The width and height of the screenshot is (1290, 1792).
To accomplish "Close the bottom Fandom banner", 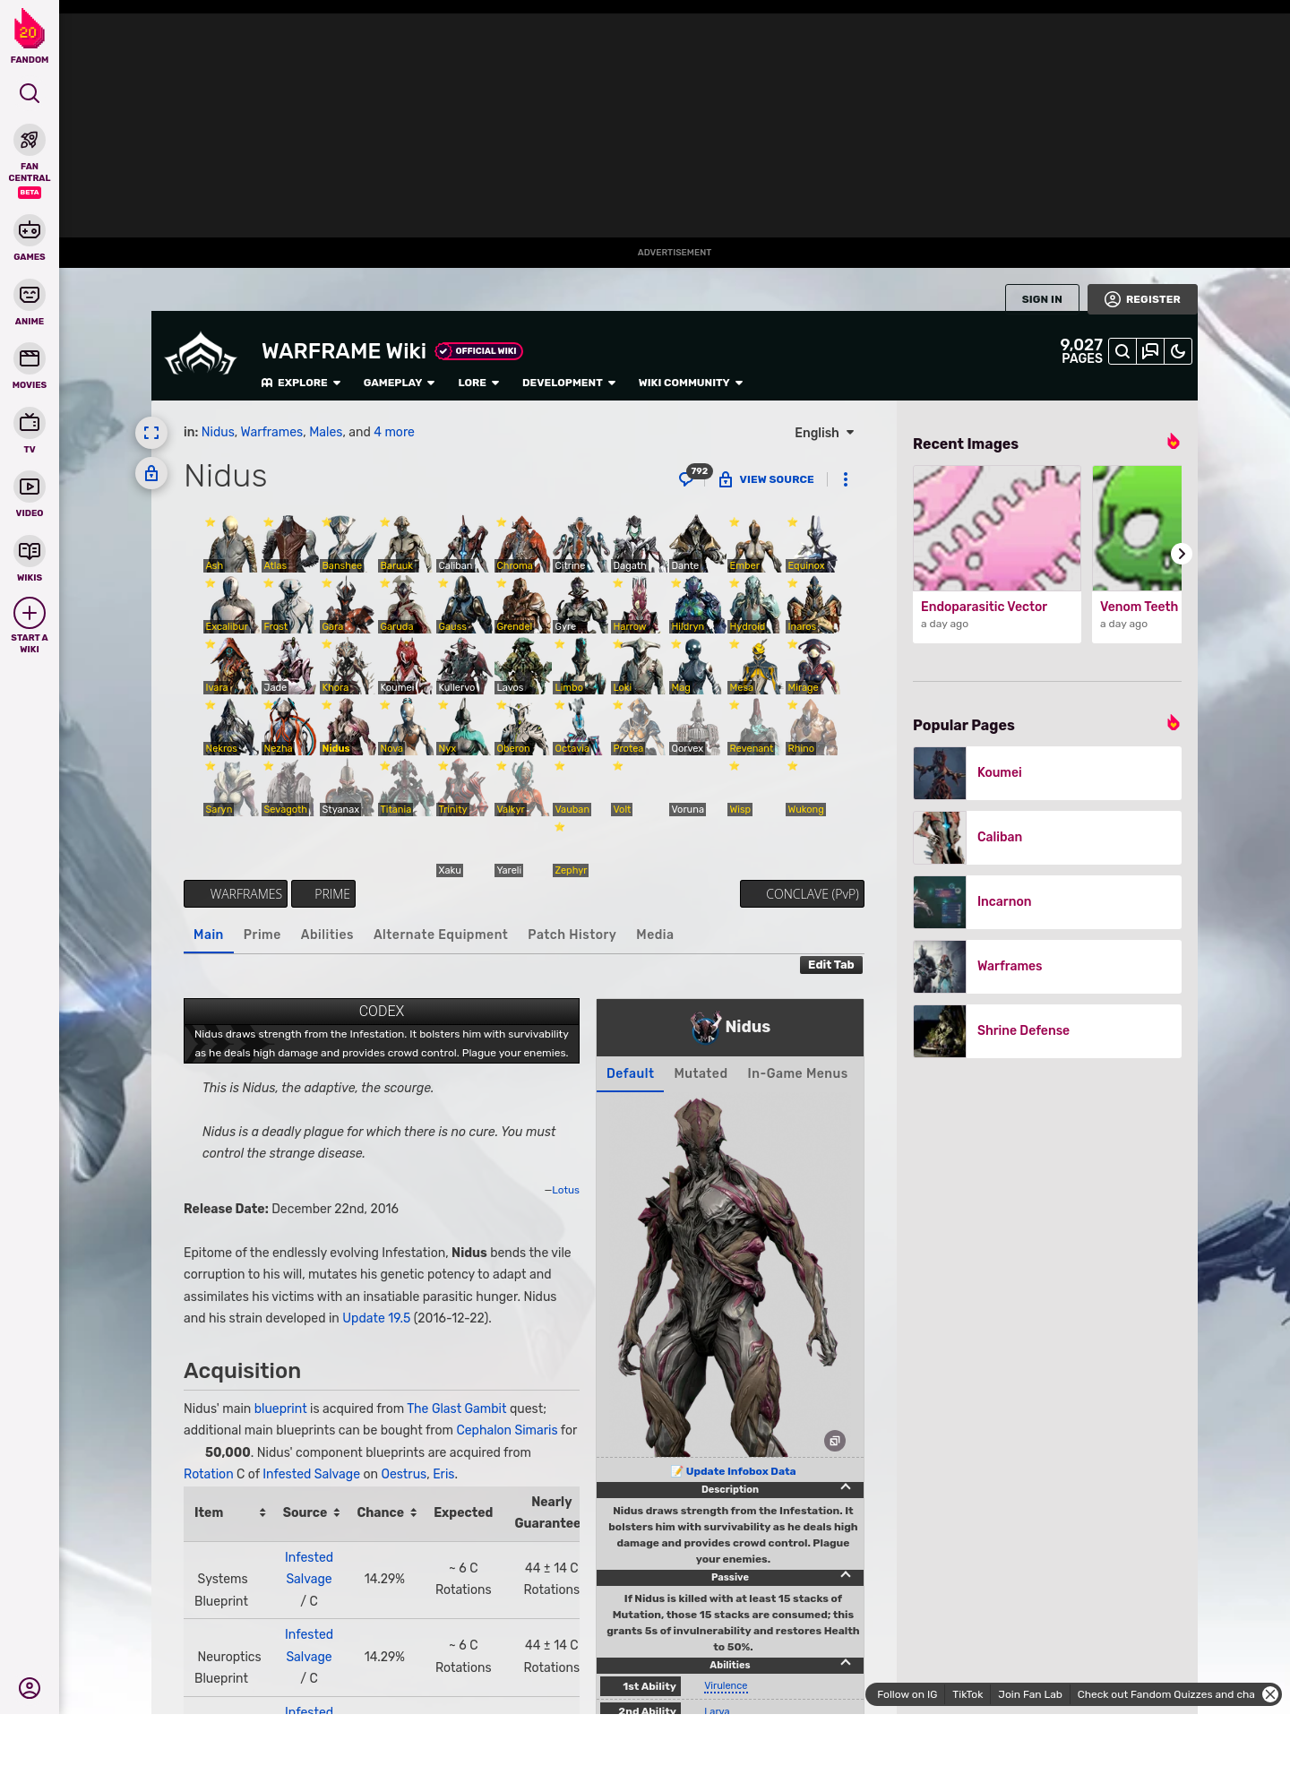I will [1270, 1694].
